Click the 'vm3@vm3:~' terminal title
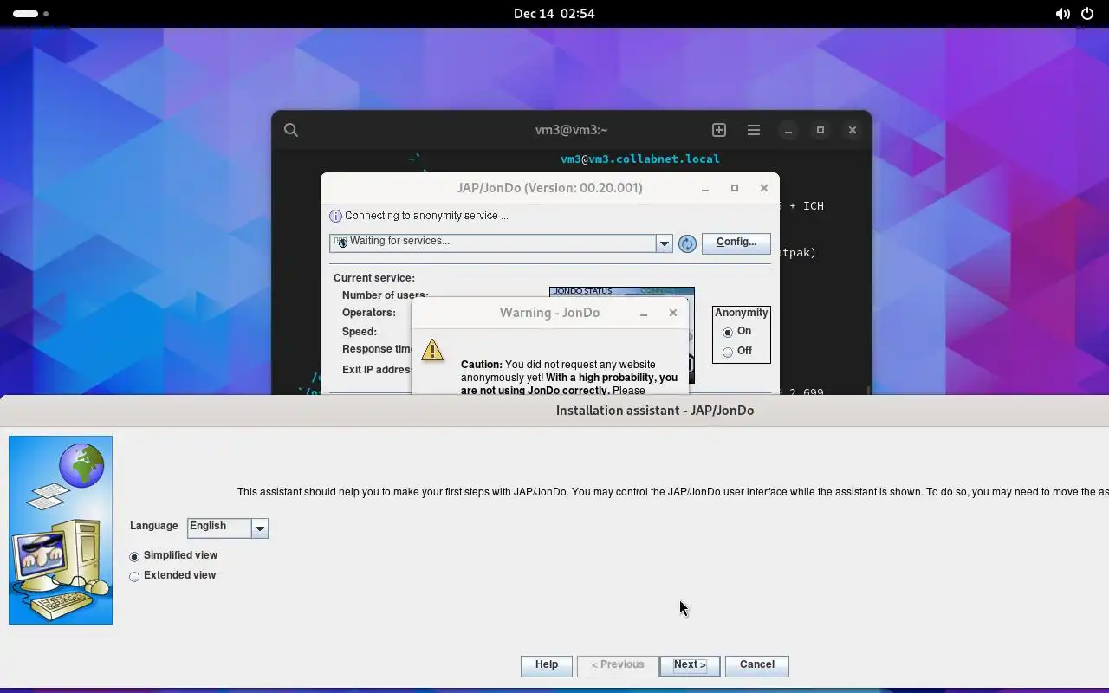Viewport: 1109px width, 693px height. pyautogui.click(x=572, y=130)
